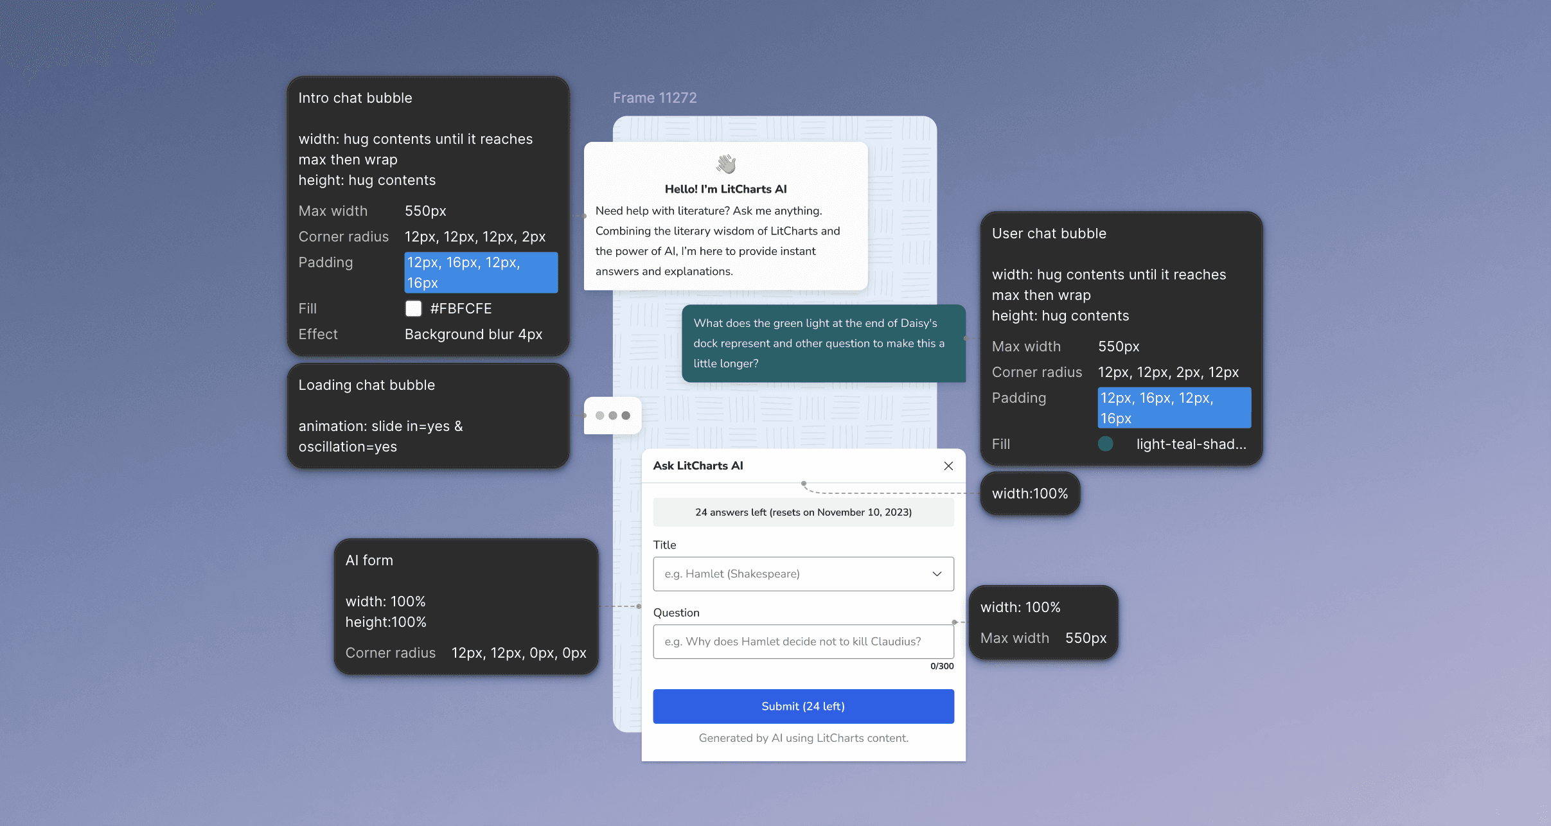Select Intro bubble highlighted padding value
Viewport: 1551px width, 826px height.
pyautogui.click(x=480, y=272)
